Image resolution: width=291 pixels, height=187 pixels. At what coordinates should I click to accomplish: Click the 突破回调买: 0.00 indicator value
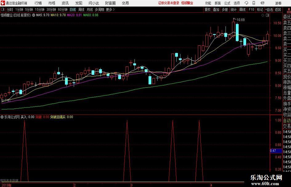tap(62, 117)
